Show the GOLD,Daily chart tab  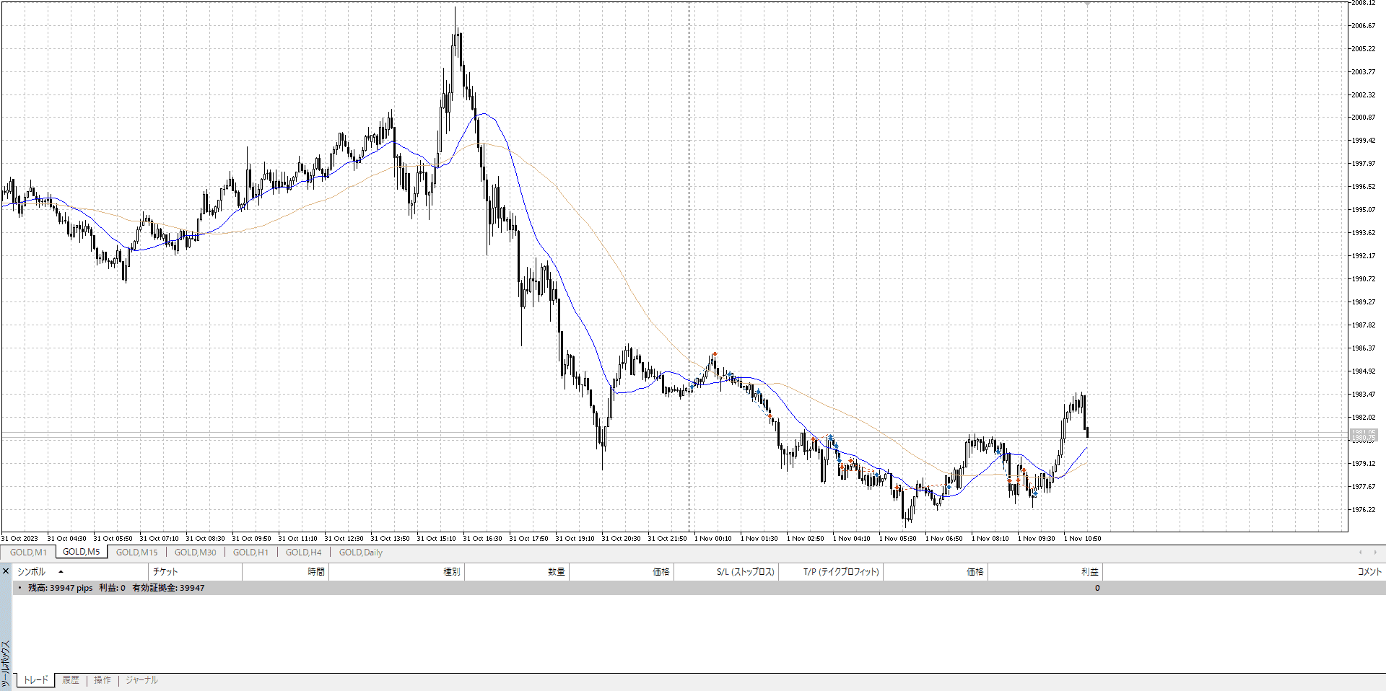point(361,553)
